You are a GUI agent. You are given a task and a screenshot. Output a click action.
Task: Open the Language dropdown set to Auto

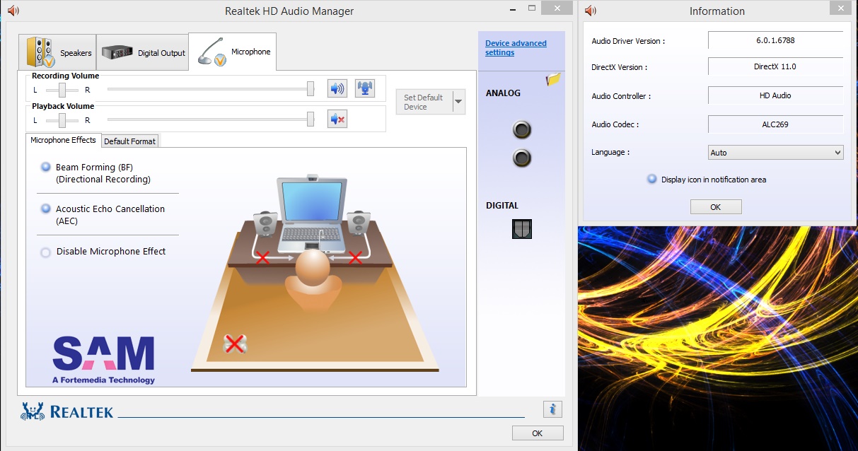tap(776, 153)
